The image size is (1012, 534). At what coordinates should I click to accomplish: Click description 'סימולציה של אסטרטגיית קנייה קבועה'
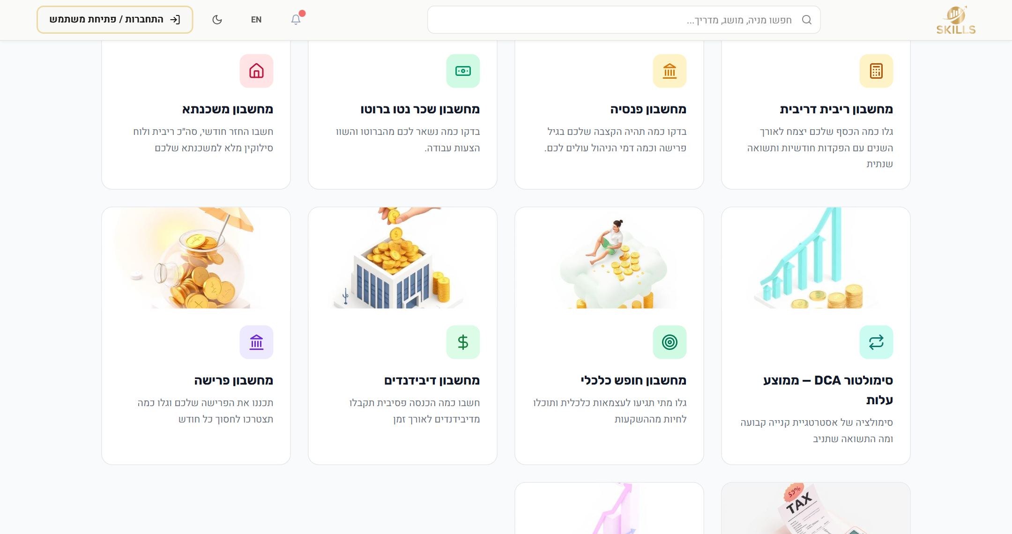817,430
